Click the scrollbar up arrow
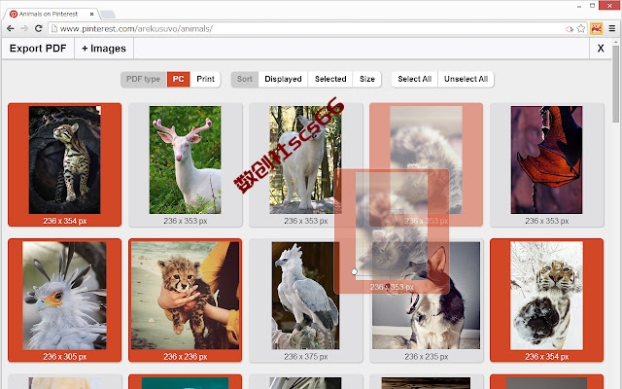Image resolution: width=622 pixels, height=389 pixels. pyautogui.click(x=615, y=42)
